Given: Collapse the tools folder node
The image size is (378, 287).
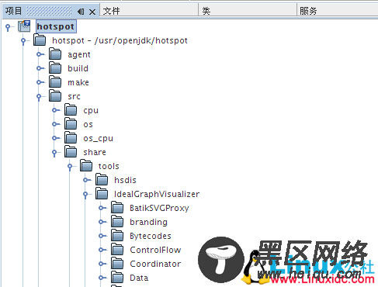Looking at the screenshot, I should point(70,167).
